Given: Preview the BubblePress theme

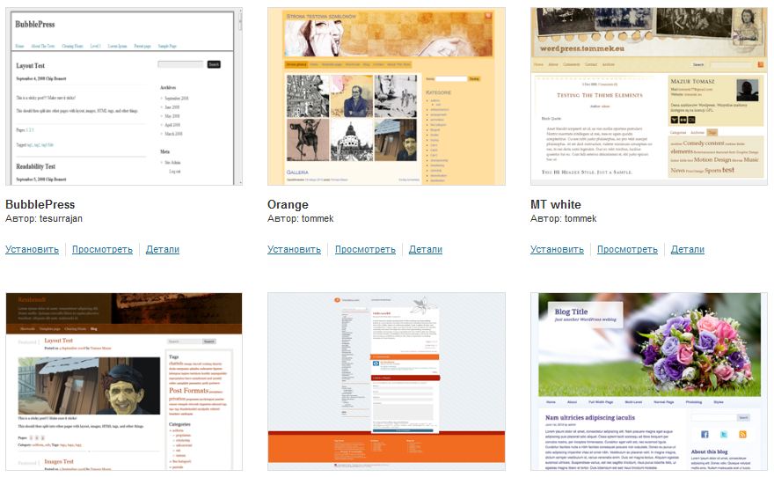Looking at the screenshot, I should click(x=102, y=249).
